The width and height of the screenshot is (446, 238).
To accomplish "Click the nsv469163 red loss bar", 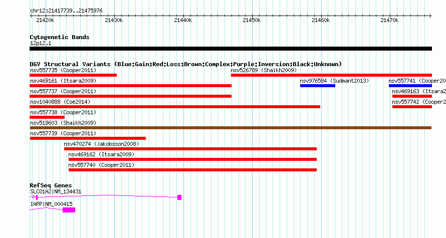I will point(412,96).
